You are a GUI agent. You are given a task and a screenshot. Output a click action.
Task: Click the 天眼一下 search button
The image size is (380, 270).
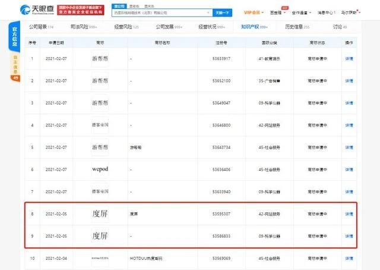pos(222,12)
